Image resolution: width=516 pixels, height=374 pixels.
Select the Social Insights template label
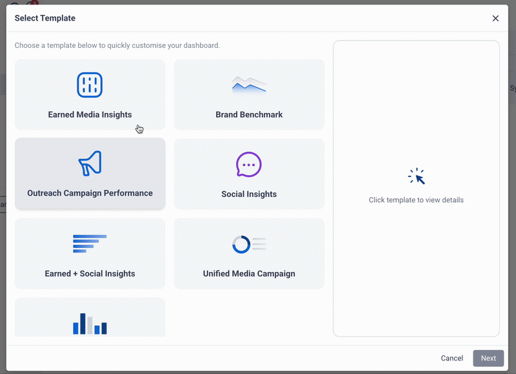point(249,194)
